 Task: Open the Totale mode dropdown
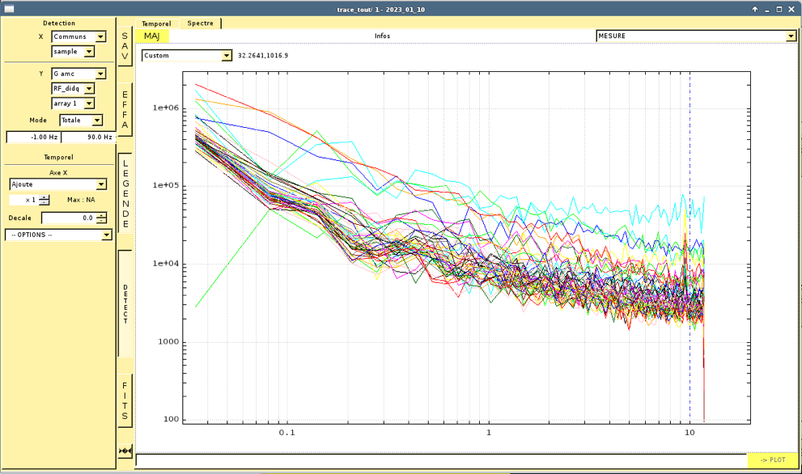[81, 121]
